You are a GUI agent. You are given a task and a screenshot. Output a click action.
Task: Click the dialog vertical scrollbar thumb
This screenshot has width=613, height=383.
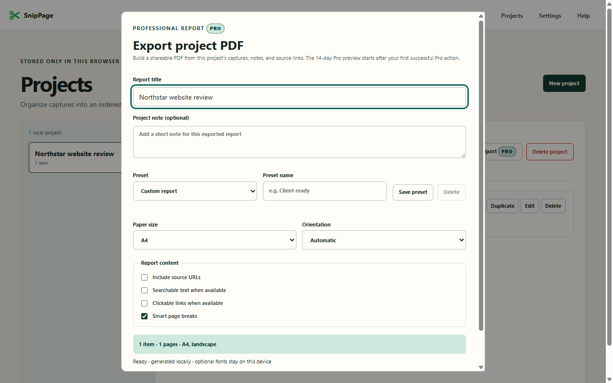point(481,175)
